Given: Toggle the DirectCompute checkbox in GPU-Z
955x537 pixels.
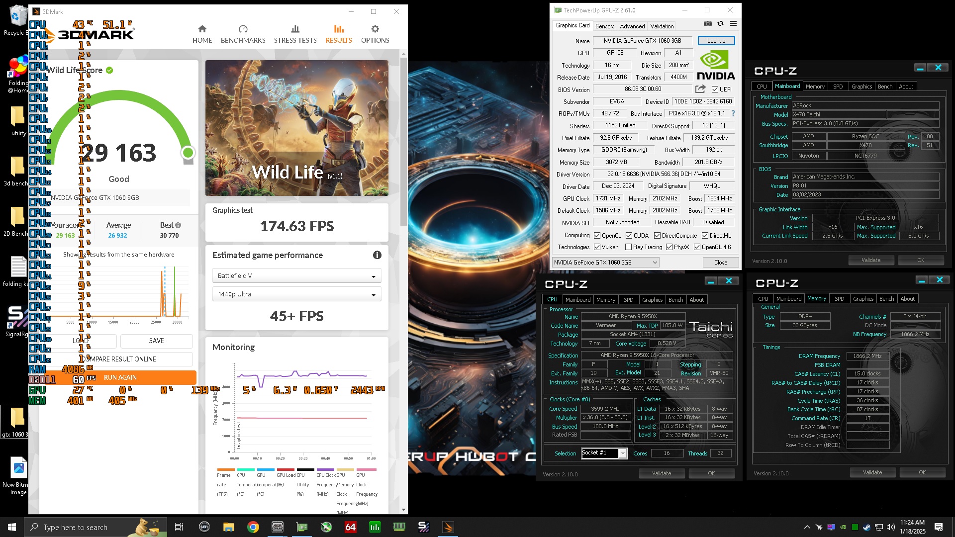Looking at the screenshot, I should (657, 235).
